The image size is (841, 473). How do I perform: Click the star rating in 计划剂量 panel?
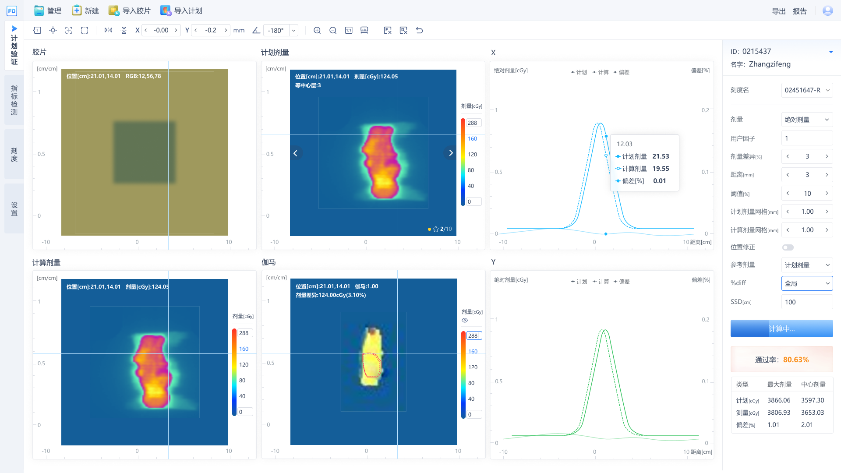click(436, 229)
